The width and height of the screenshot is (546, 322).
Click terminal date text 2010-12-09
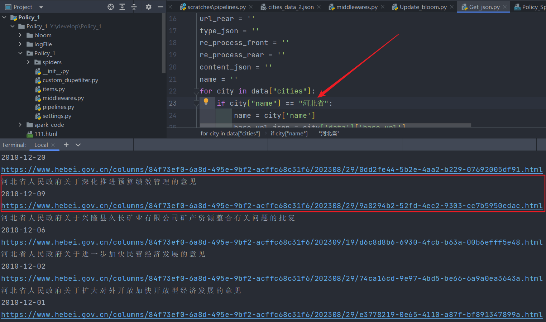click(23, 194)
